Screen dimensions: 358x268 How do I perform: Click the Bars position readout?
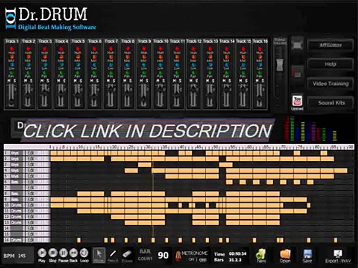[x=236, y=260]
